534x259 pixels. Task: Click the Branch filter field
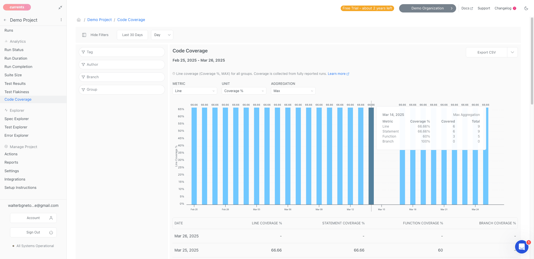point(122,77)
